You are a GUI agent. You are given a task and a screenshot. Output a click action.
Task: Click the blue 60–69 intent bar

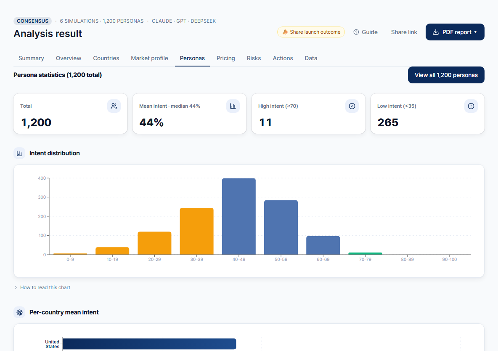[x=323, y=245]
